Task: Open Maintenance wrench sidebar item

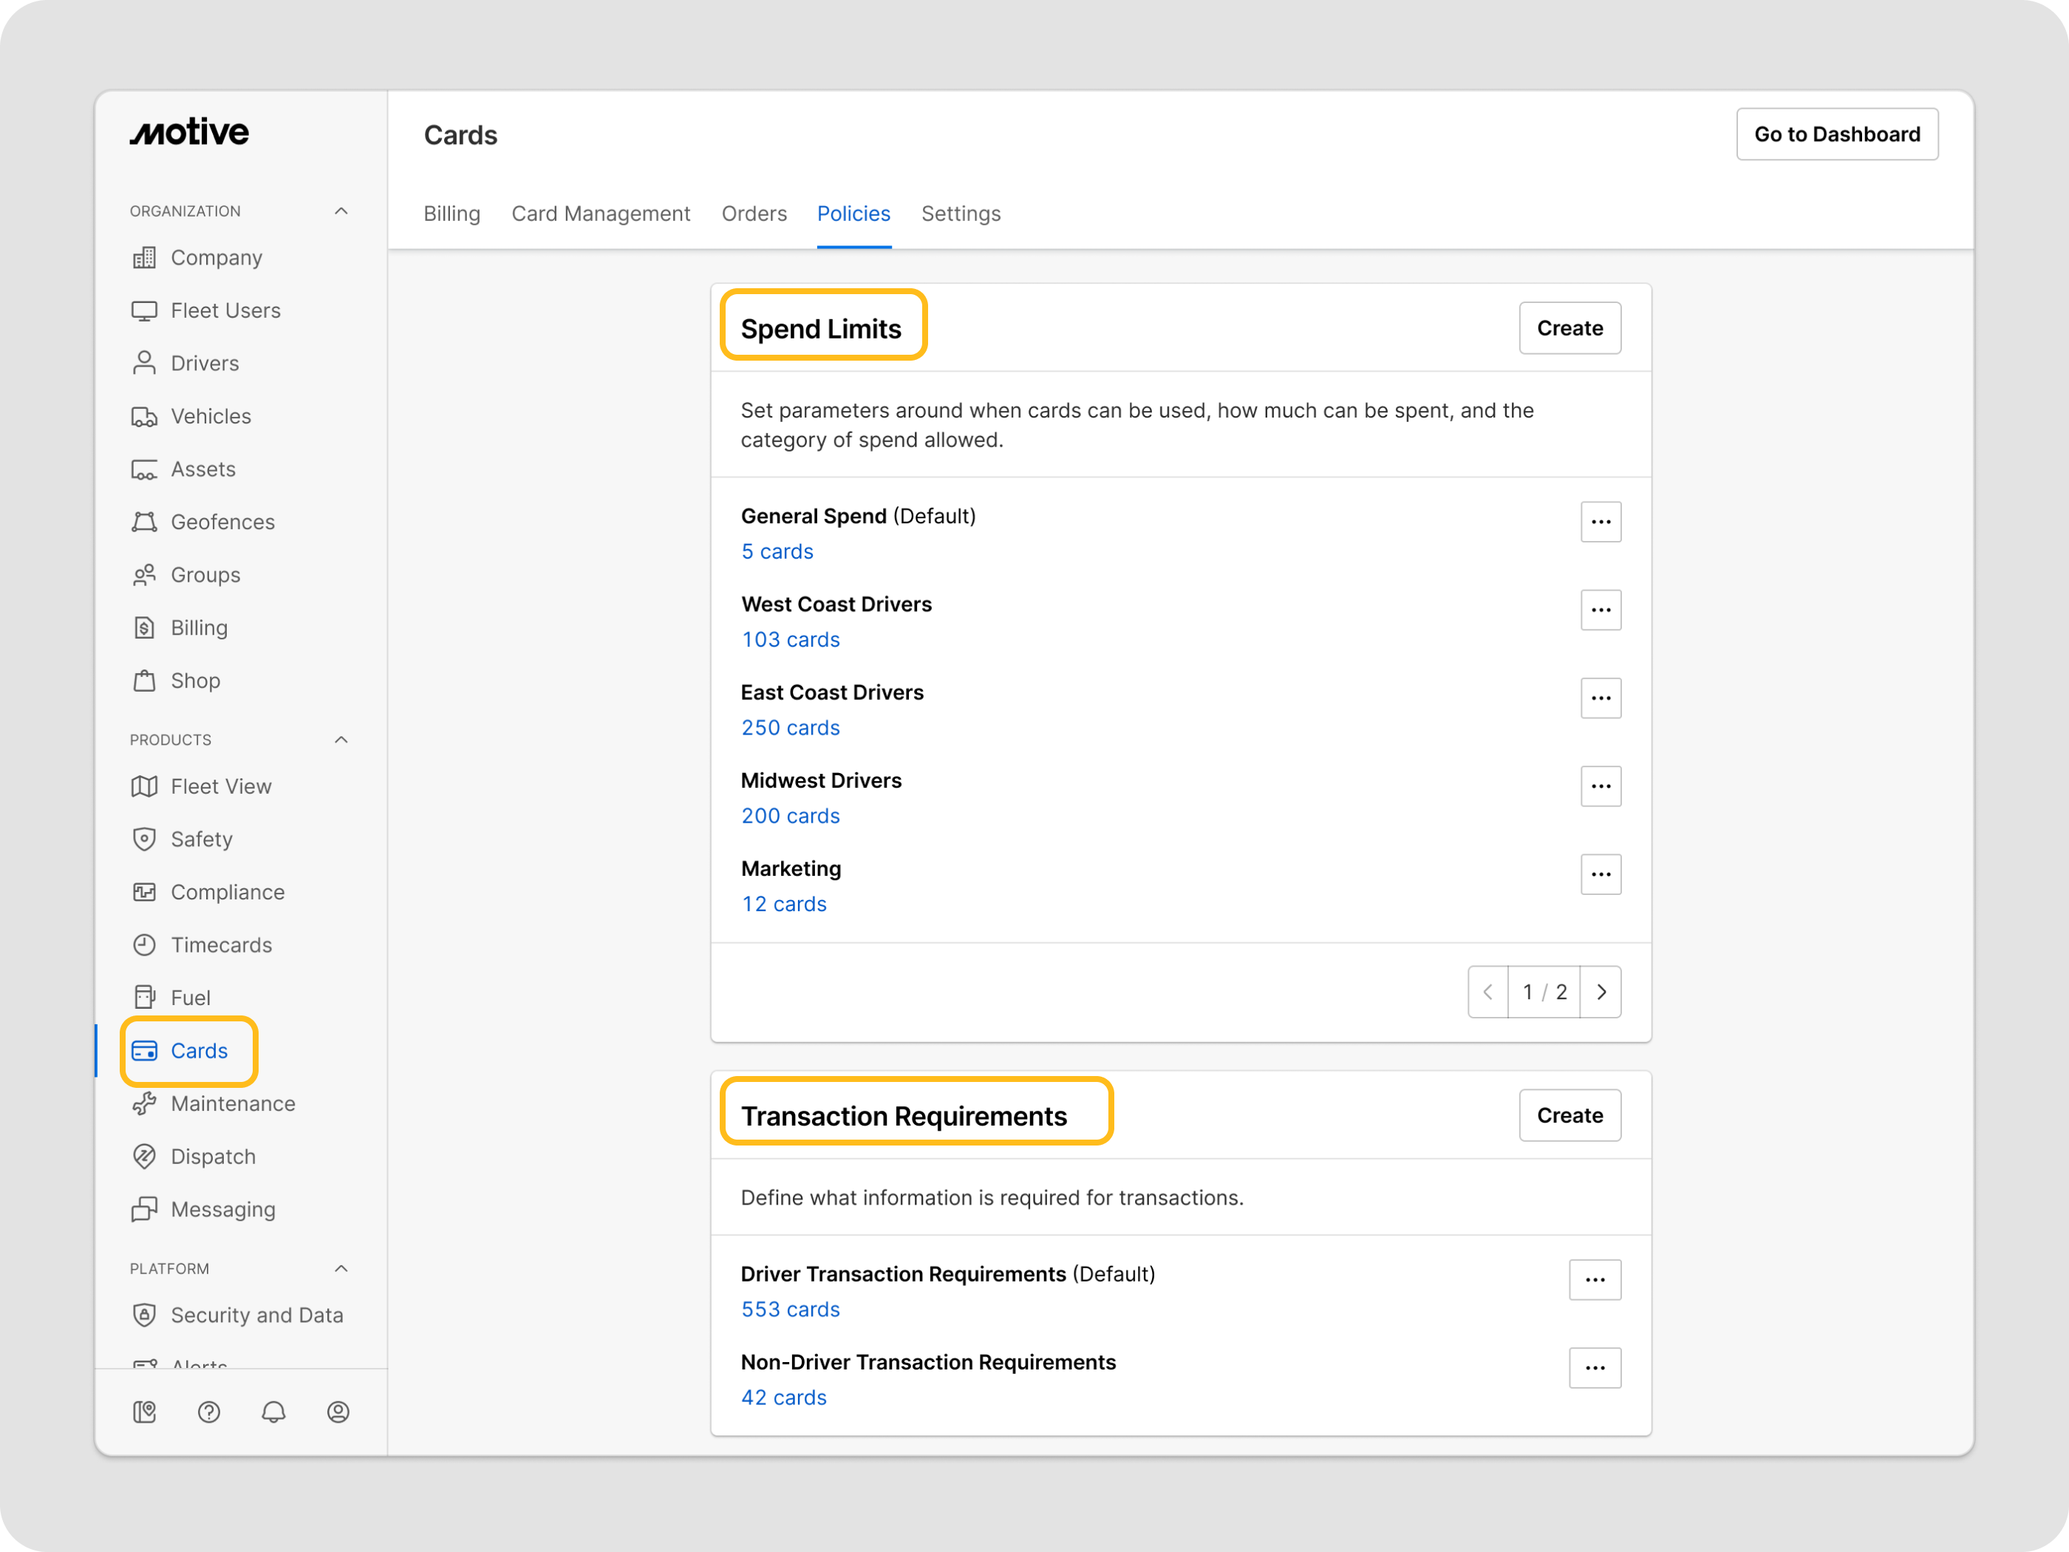Action: 232,1104
